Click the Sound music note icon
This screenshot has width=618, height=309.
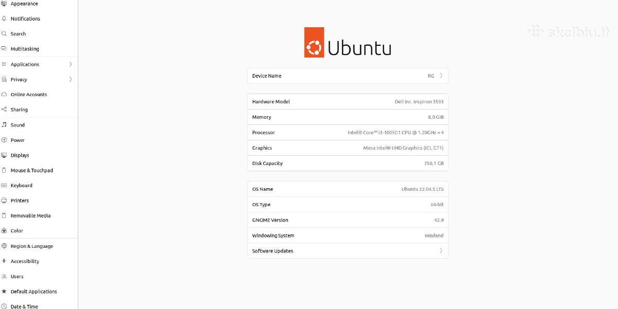[x=4, y=125]
